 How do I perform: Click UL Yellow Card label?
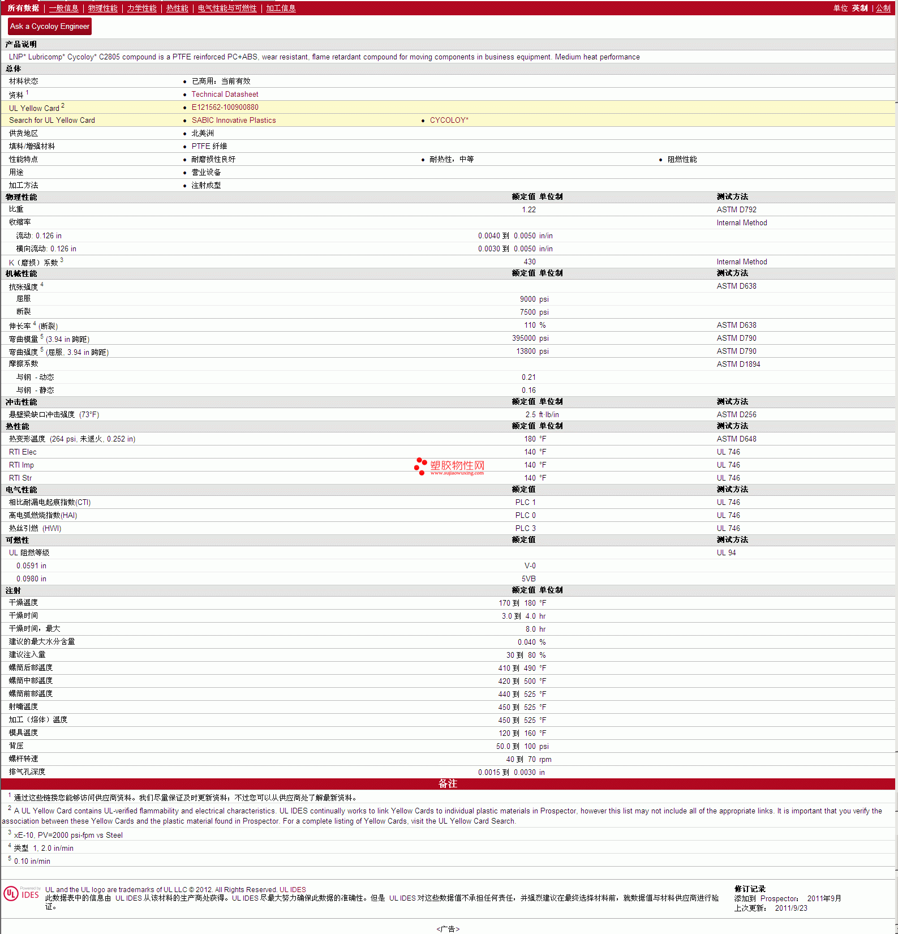[34, 108]
